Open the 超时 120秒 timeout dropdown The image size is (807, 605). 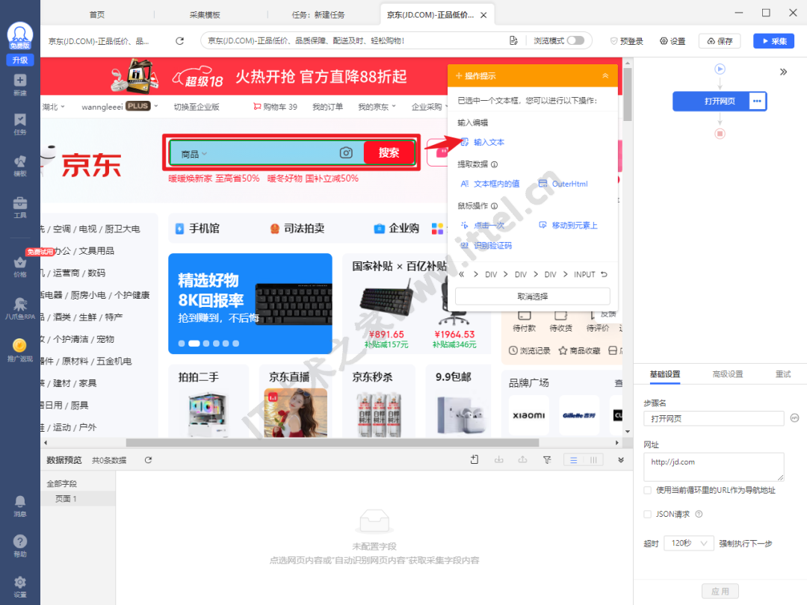coord(689,544)
